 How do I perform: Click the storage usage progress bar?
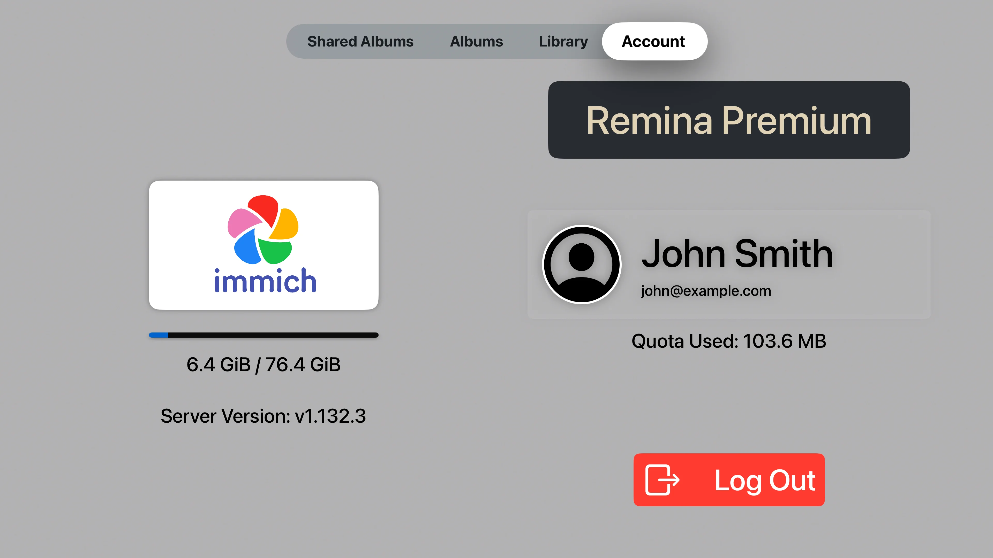(x=264, y=335)
